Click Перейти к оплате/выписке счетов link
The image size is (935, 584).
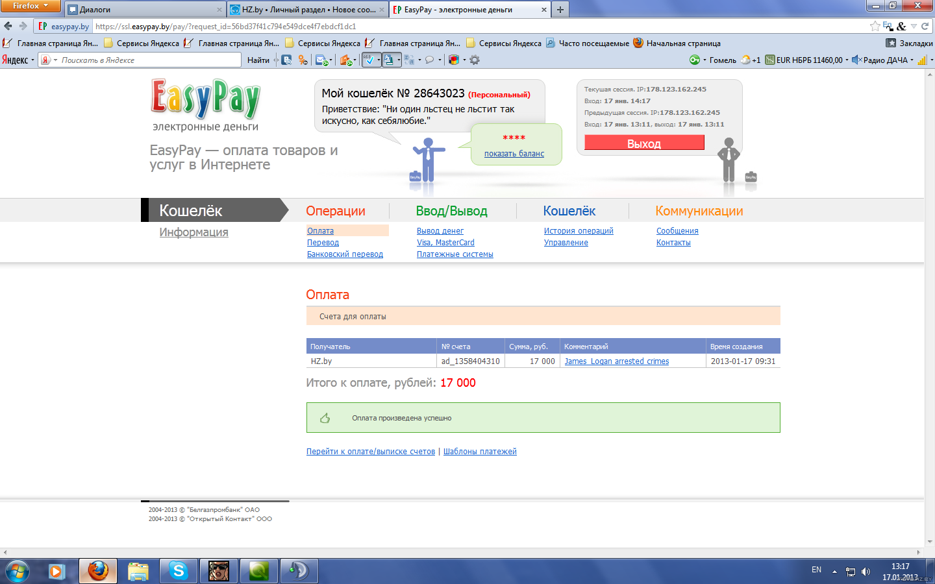[x=371, y=452]
